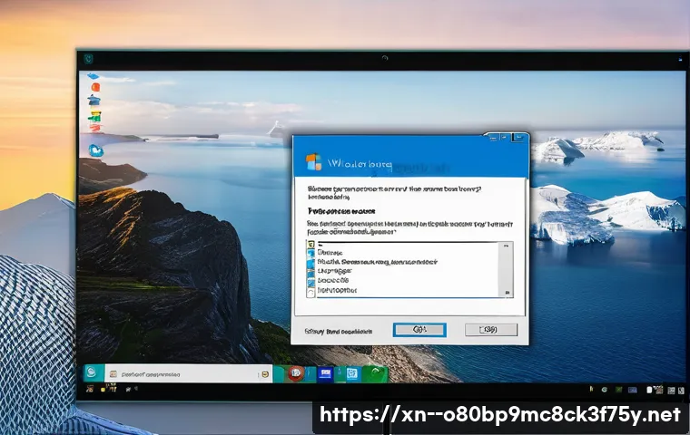Launch the green taskbar app icon
690x435 pixels.
pos(374,372)
